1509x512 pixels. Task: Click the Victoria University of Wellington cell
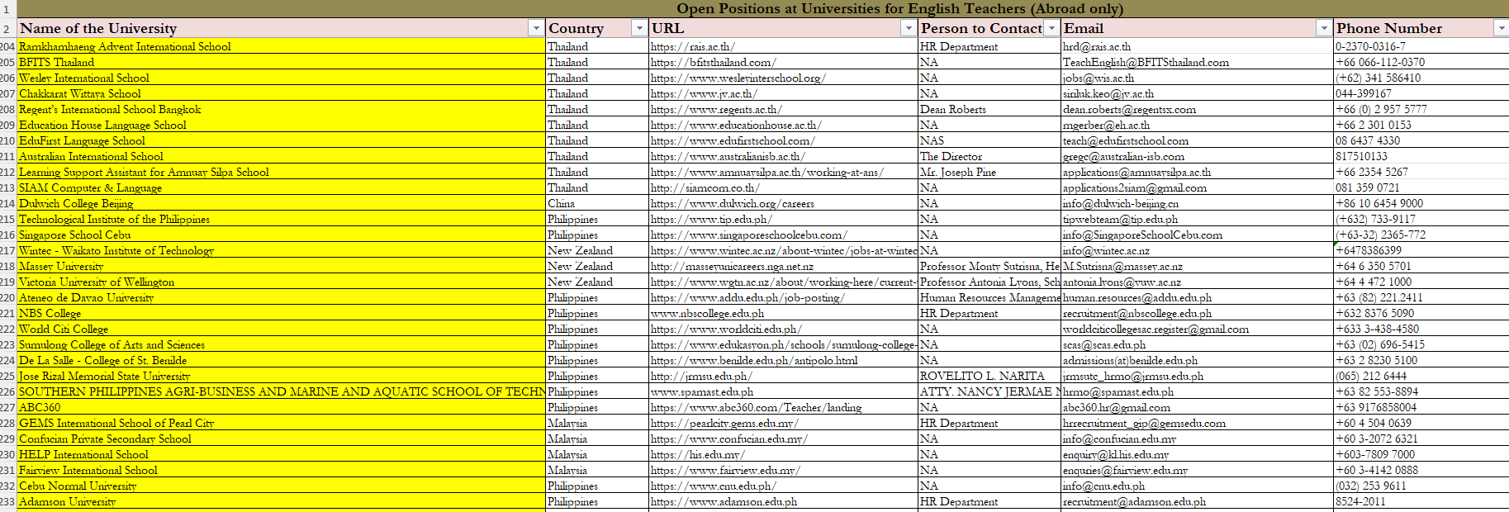281,282
